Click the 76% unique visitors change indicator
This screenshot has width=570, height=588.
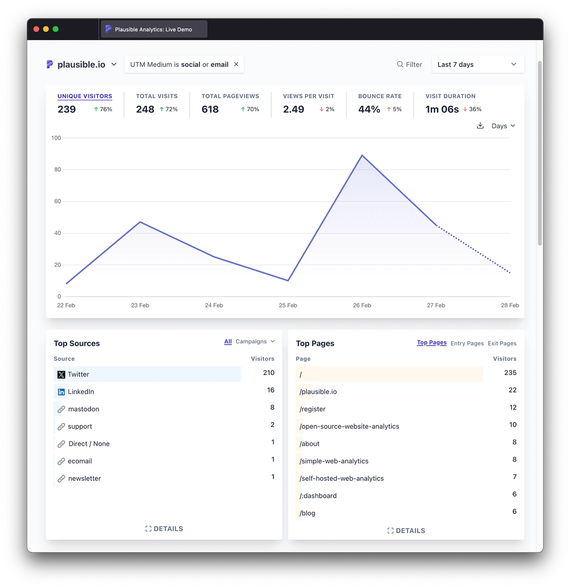point(103,109)
